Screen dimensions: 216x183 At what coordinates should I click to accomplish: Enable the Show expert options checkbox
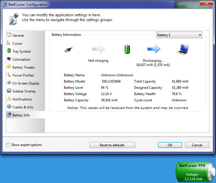tap(8, 145)
